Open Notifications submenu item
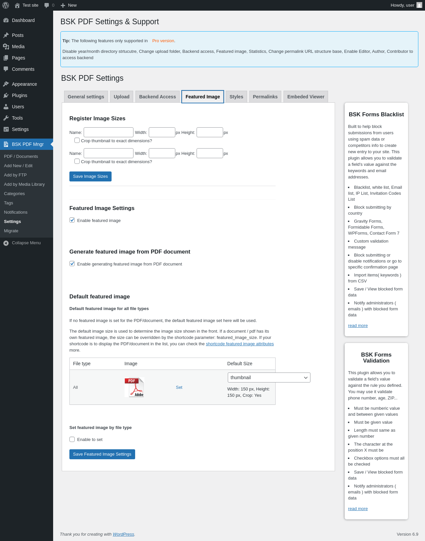Viewport: 425px width, 541px height. tap(27, 212)
